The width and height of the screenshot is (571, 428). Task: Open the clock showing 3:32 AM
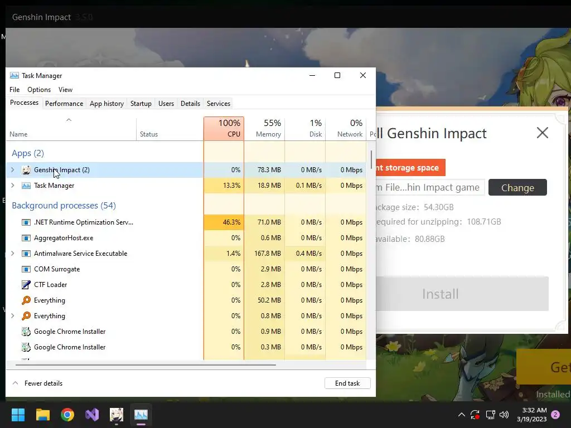[532, 415]
